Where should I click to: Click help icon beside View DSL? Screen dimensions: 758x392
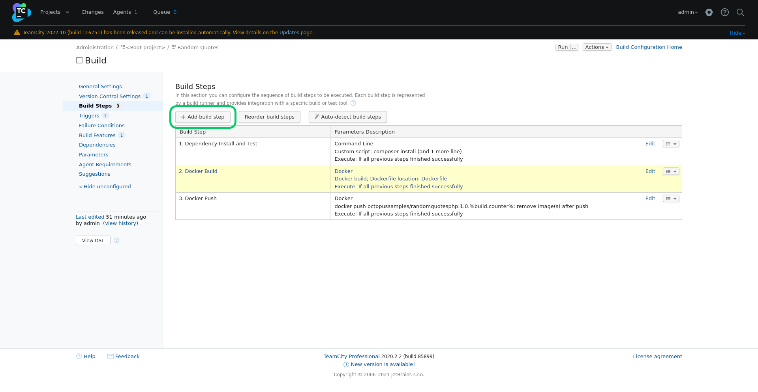click(116, 240)
